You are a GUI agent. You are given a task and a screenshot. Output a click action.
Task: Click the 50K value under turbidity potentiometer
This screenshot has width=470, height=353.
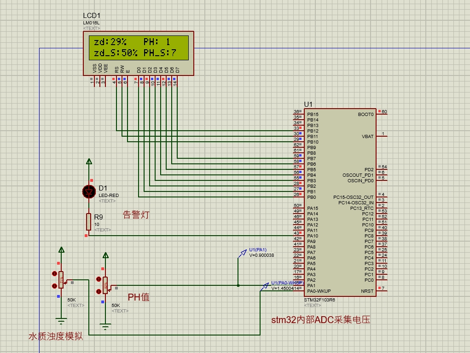point(72,300)
